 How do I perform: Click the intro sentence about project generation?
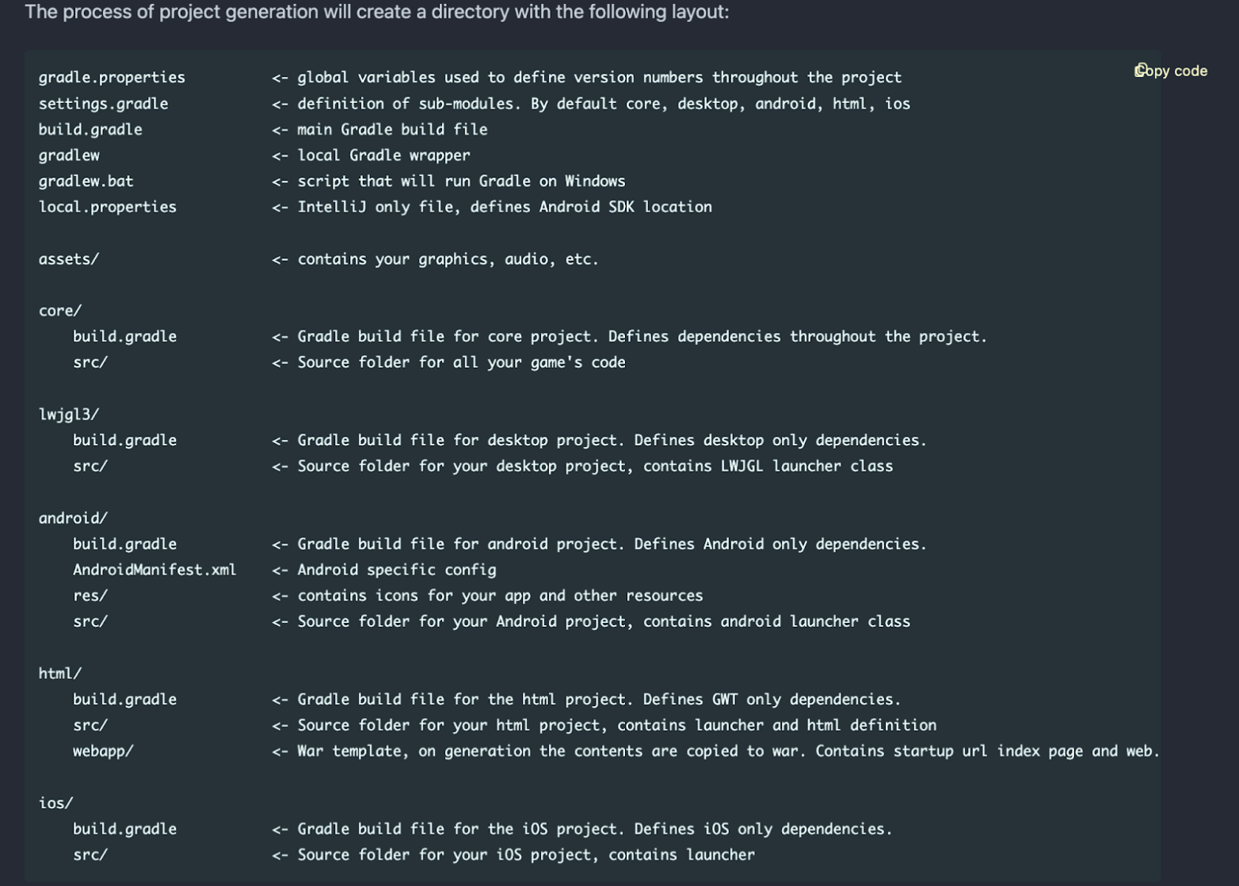pyautogui.click(x=377, y=12)
